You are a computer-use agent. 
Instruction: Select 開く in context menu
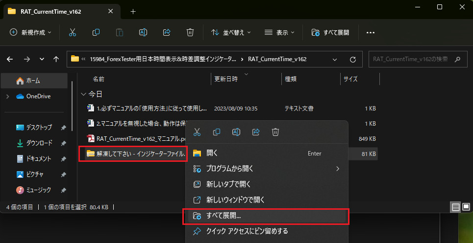[267, 153]
